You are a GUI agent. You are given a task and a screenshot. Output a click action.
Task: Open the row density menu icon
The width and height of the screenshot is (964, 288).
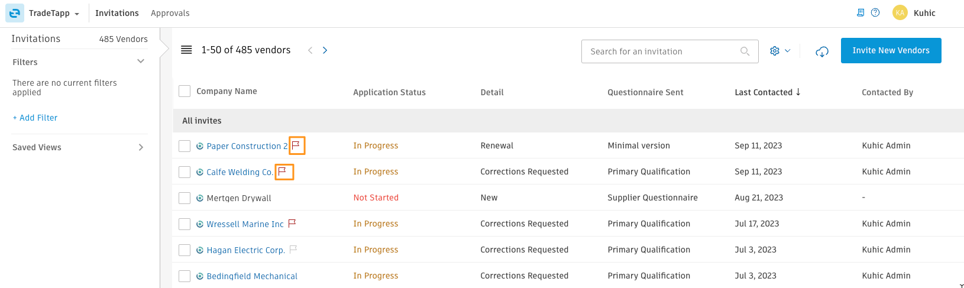[186, 50]
